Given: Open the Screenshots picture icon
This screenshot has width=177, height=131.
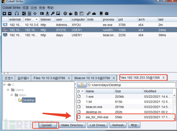Looking at the screenshot, I should [x=58, y=14].
